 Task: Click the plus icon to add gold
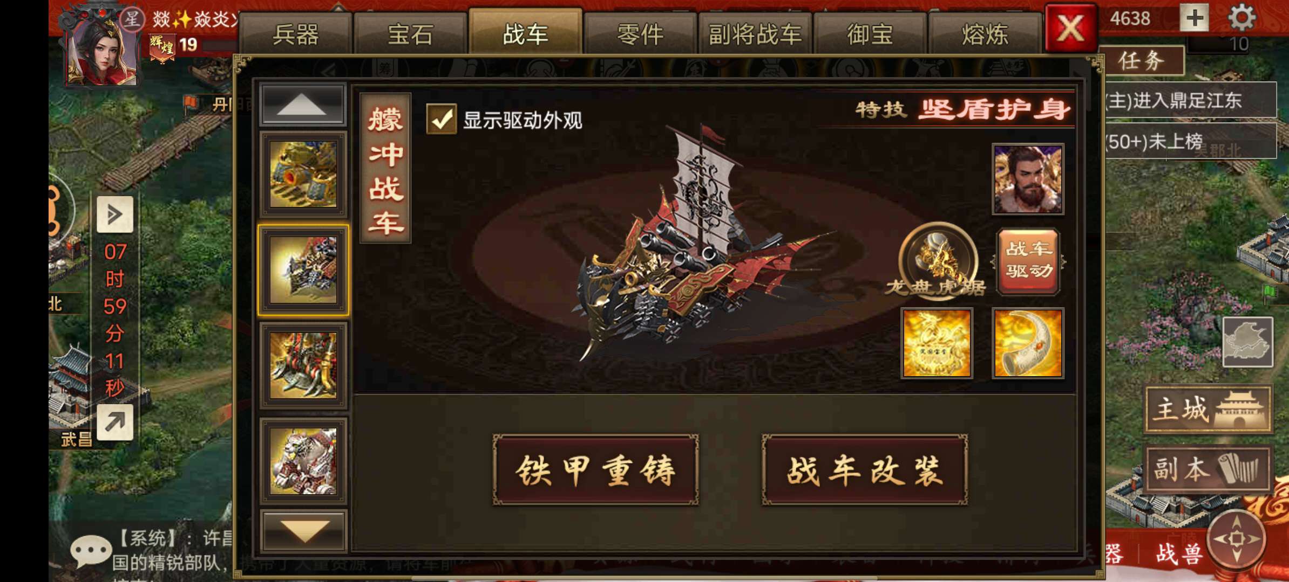pos(1194,18)
